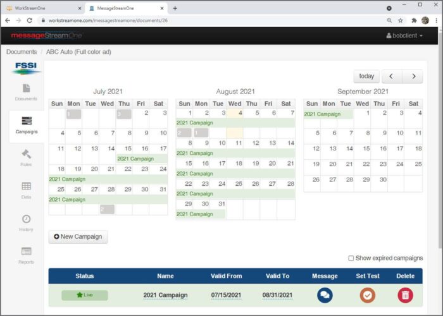
Task: Go to previous months in calendar
Action: [x=392, y=76]
